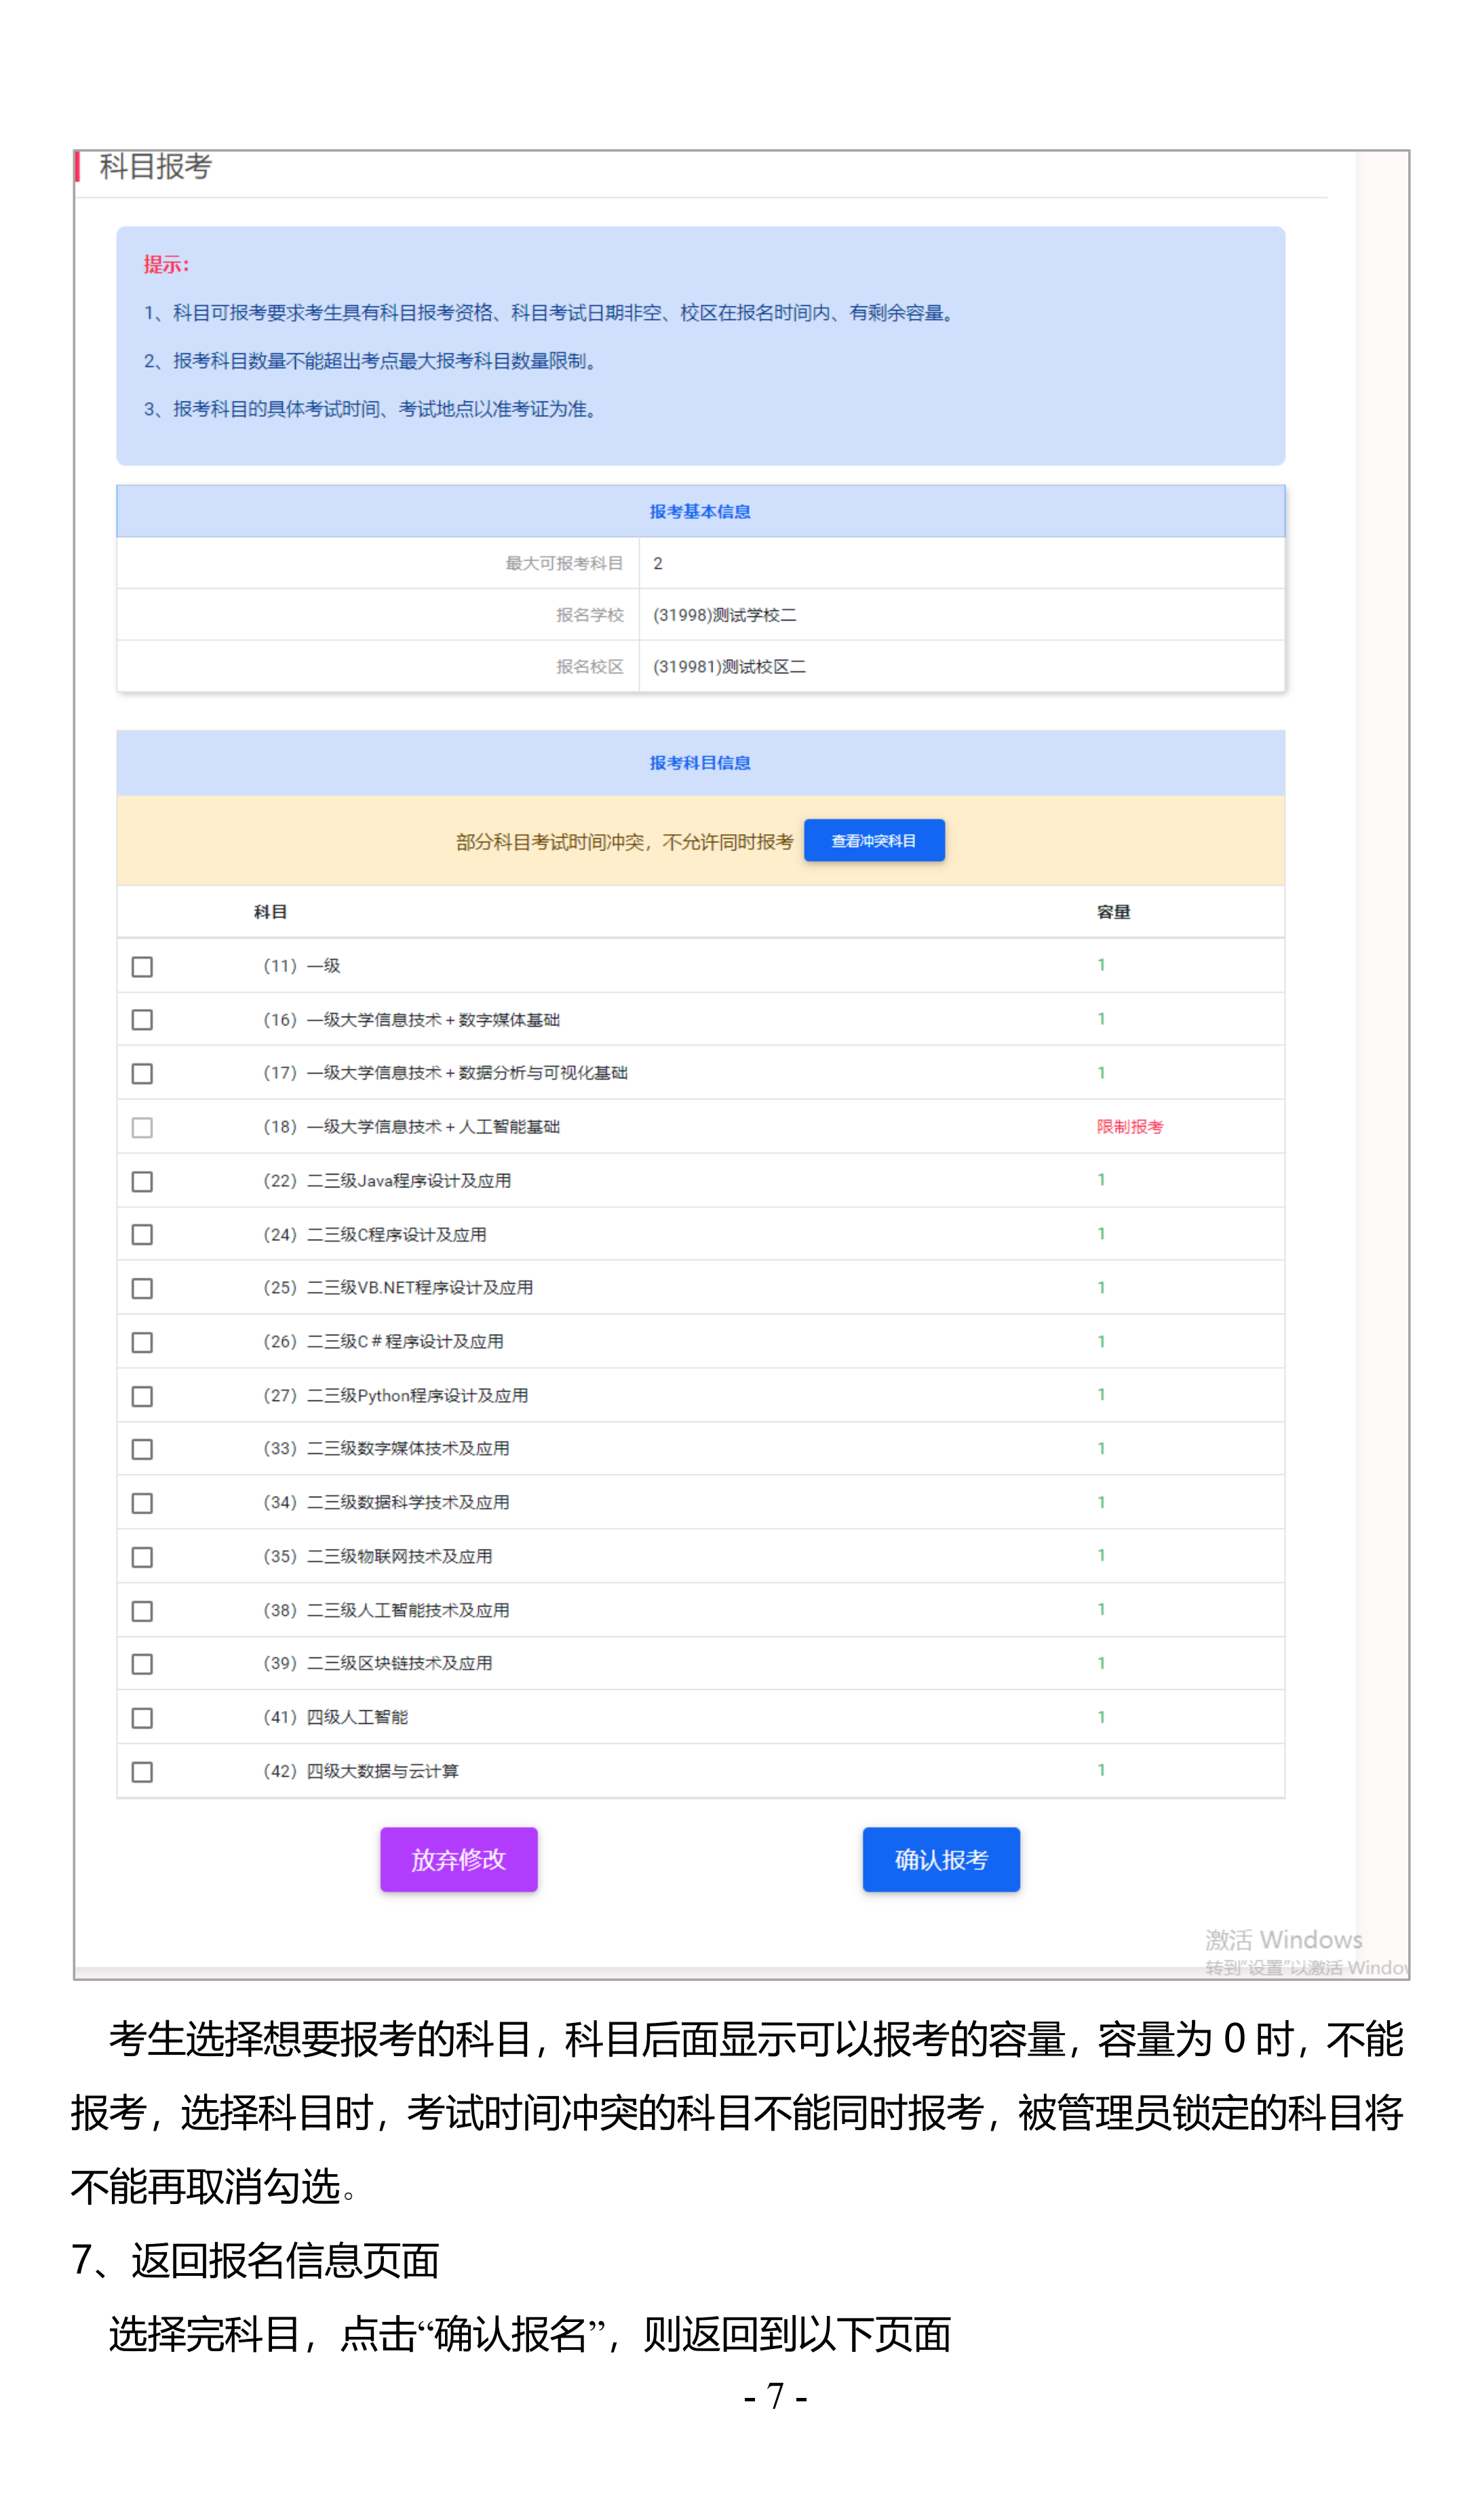Check the (34) 数据科学技术及应用 checkbox
This screenshot has width=1474, height=2520.
click(142, 1504)
